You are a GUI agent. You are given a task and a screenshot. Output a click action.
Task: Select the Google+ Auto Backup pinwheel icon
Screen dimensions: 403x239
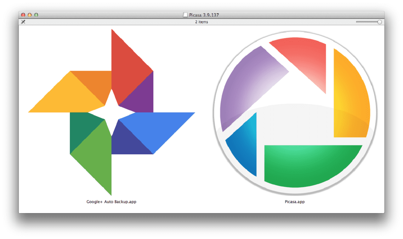pos(111,112)
